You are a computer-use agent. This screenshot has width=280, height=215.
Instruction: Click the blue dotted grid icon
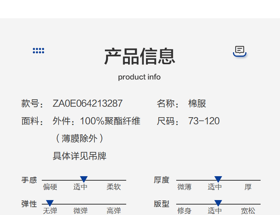point(38,50)
